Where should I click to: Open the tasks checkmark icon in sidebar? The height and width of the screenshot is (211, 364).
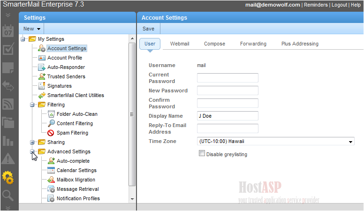pos(8,49)
